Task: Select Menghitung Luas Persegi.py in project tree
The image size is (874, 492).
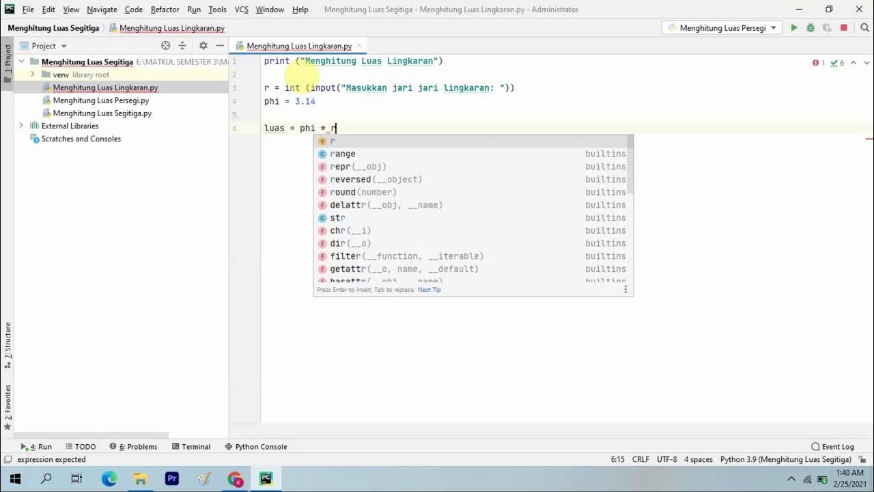Action: [x=101, y=100]
